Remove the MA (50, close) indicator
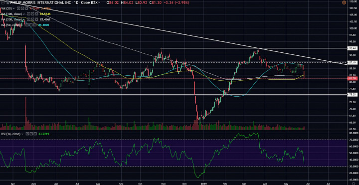 35,25
